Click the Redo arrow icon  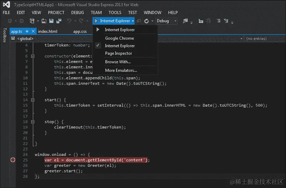point(81,21)
